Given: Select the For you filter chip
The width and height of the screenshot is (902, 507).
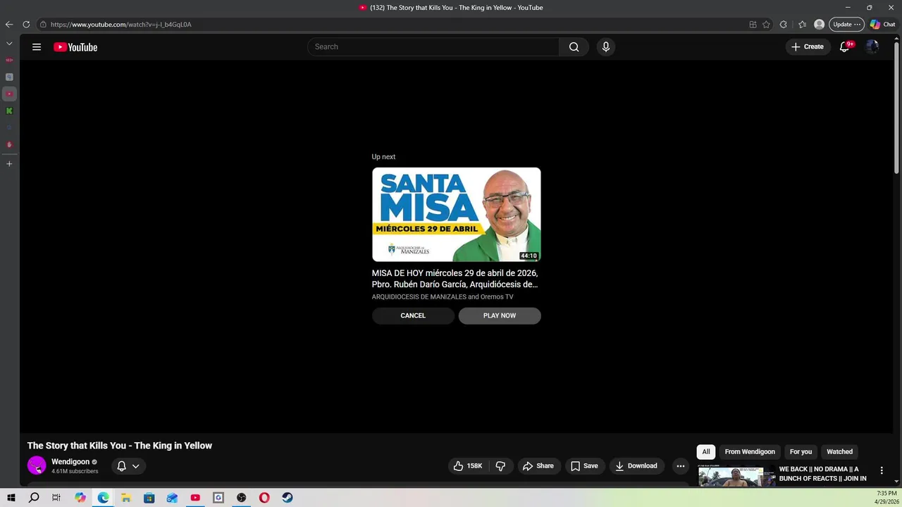Looking at the screenshot, I should point(801,452).
